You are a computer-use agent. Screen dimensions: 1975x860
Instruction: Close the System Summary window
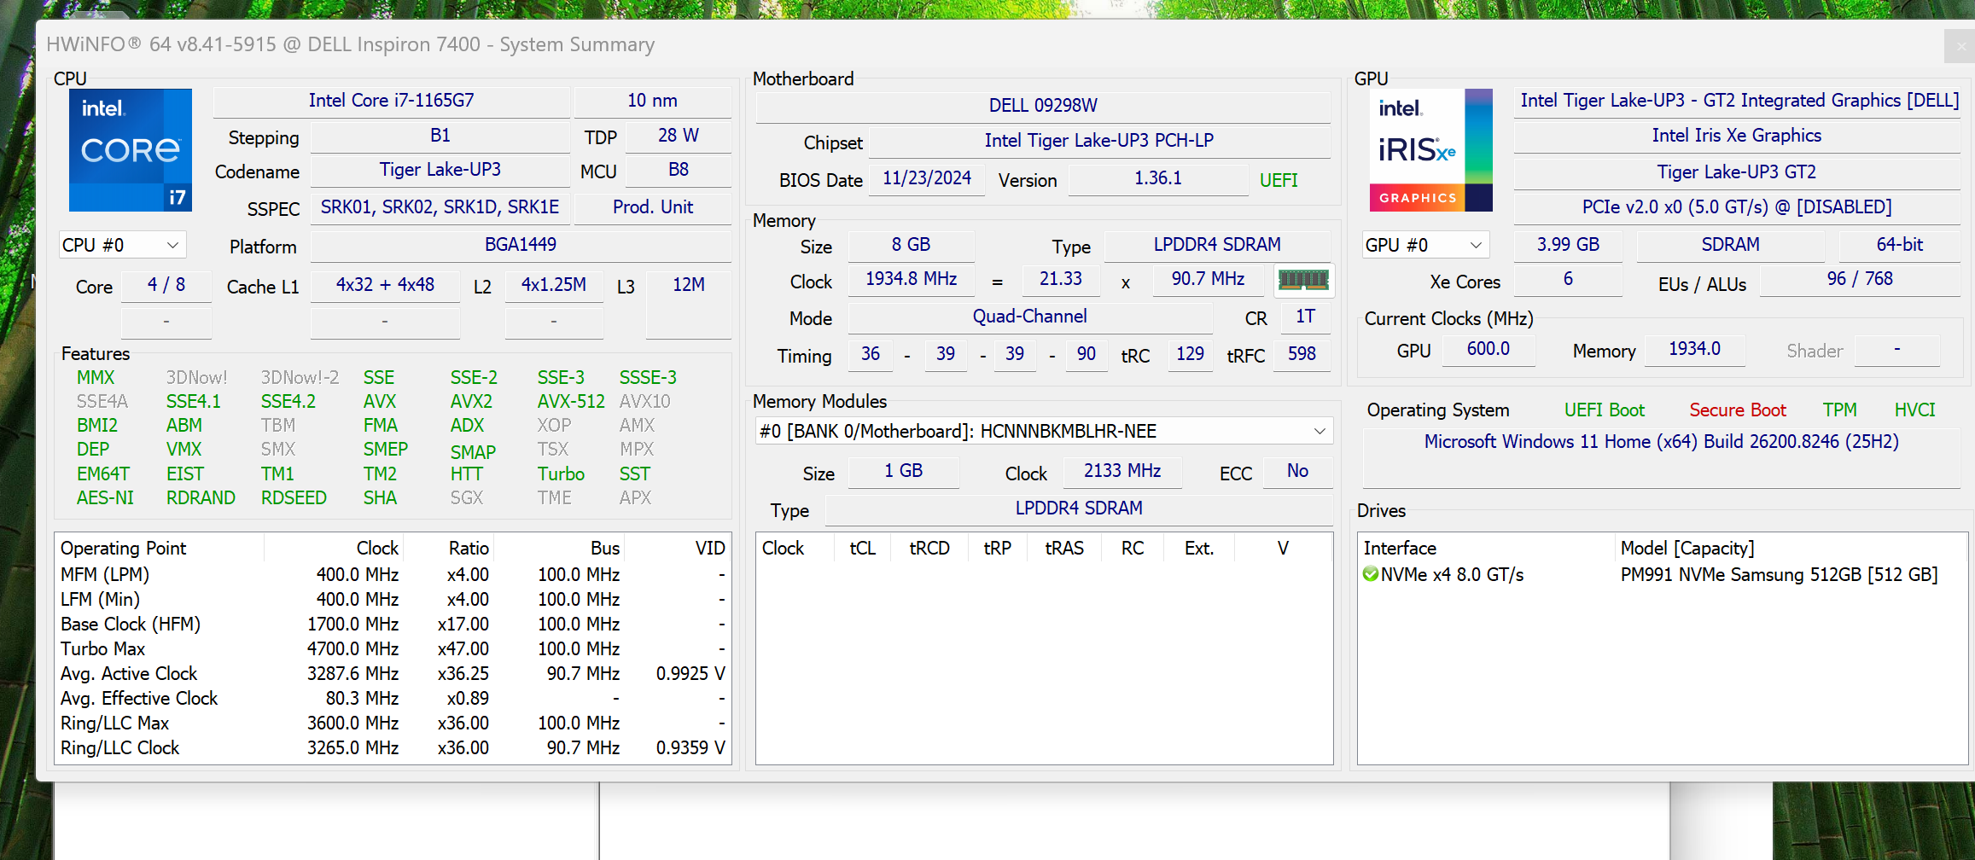coord(1960,46)
